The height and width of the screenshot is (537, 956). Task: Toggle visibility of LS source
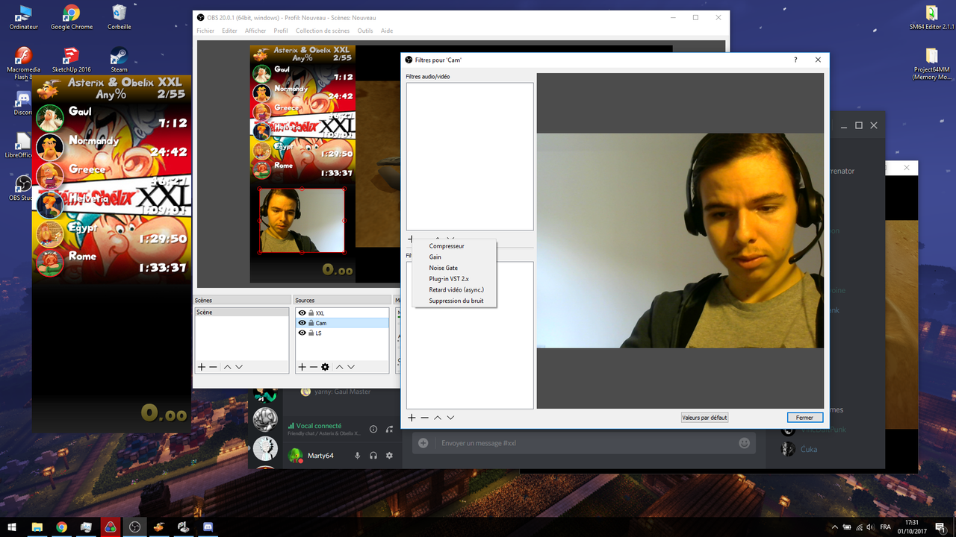coord(302,333)
